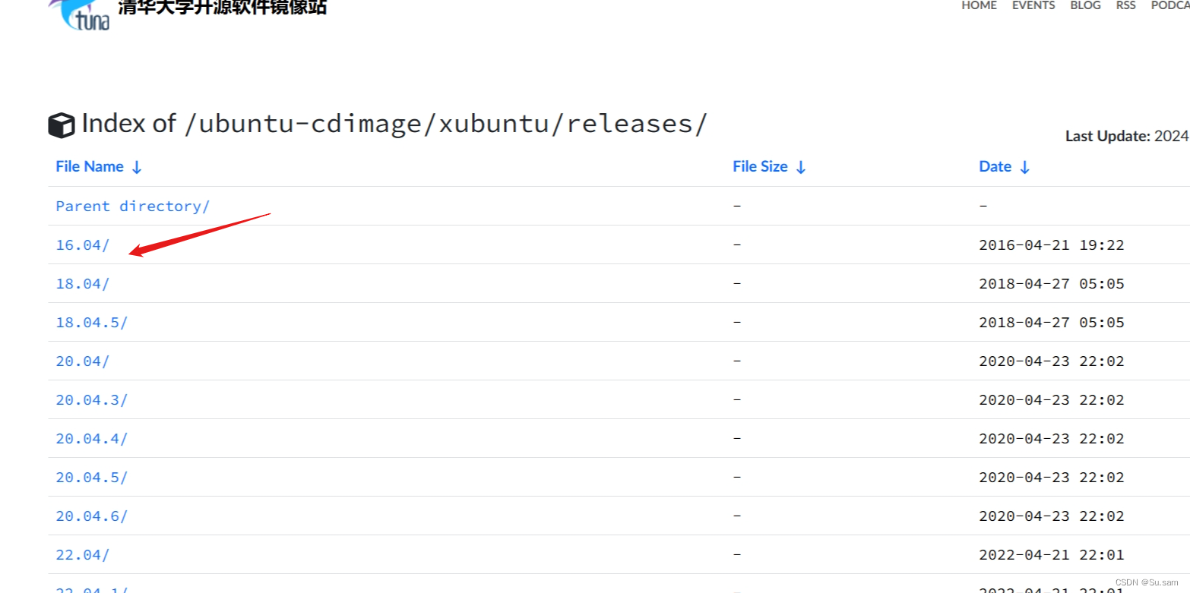Open the 20.04/ folder
The image size is (1190, 593).
(83, 361)
